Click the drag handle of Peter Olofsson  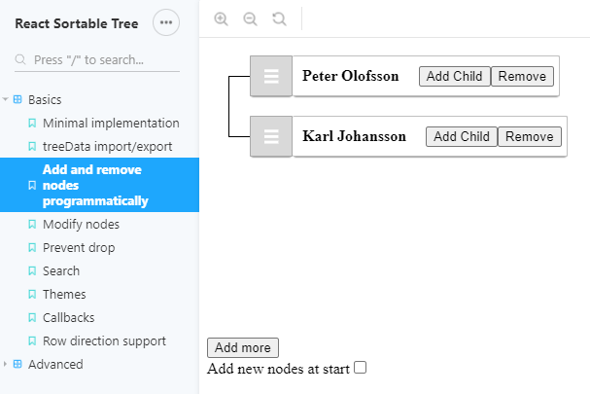[x=271, y=76]
